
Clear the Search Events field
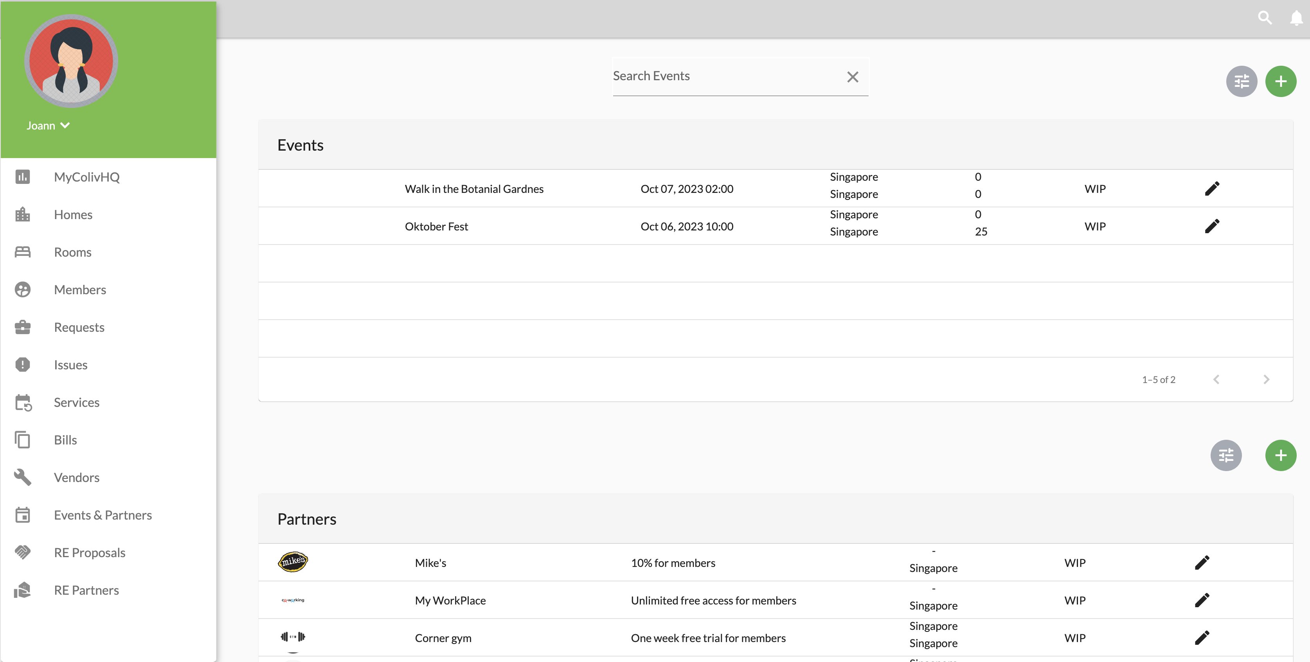coord(852,77)
